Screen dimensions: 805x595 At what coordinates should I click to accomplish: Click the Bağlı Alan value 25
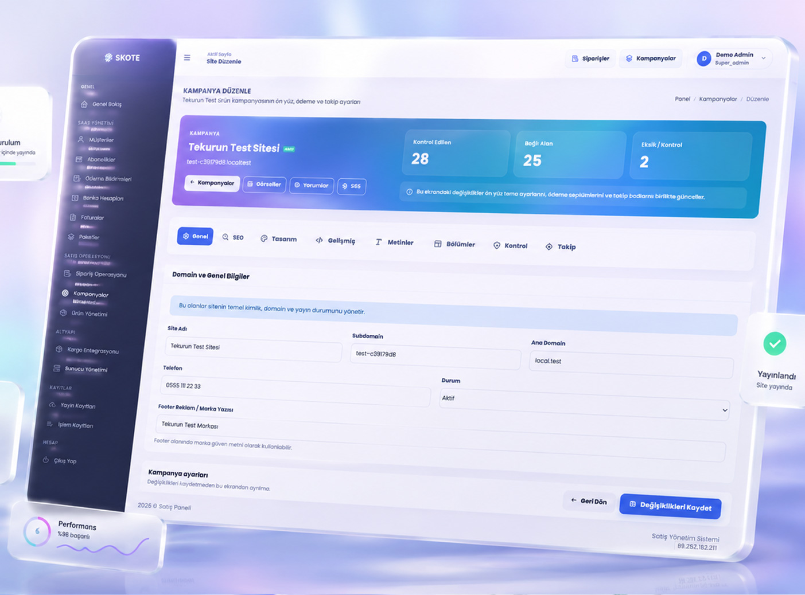pos(532,161)
